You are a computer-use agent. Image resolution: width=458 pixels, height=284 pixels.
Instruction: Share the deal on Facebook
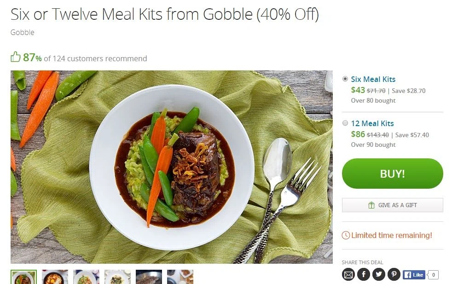pos(364,275)
